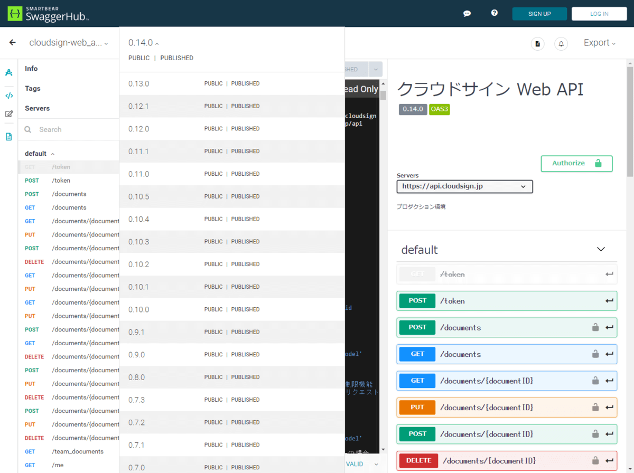Open Servers in the left navigation
This screenshot has height=473, width=634.
click(x=37, y=108)
